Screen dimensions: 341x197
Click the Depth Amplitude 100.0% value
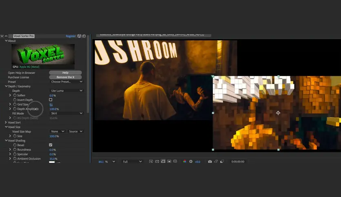coord(54,109)
